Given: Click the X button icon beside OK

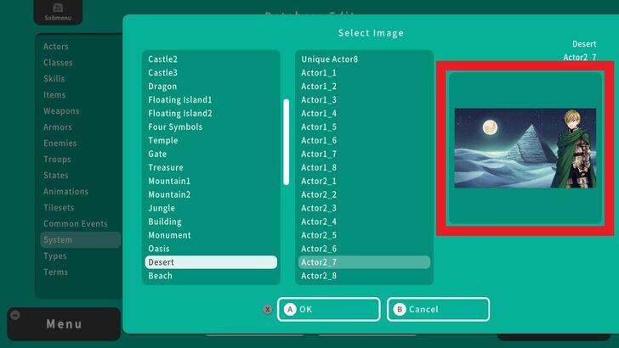Looking at the screenshot, I should tap(268, 309).
